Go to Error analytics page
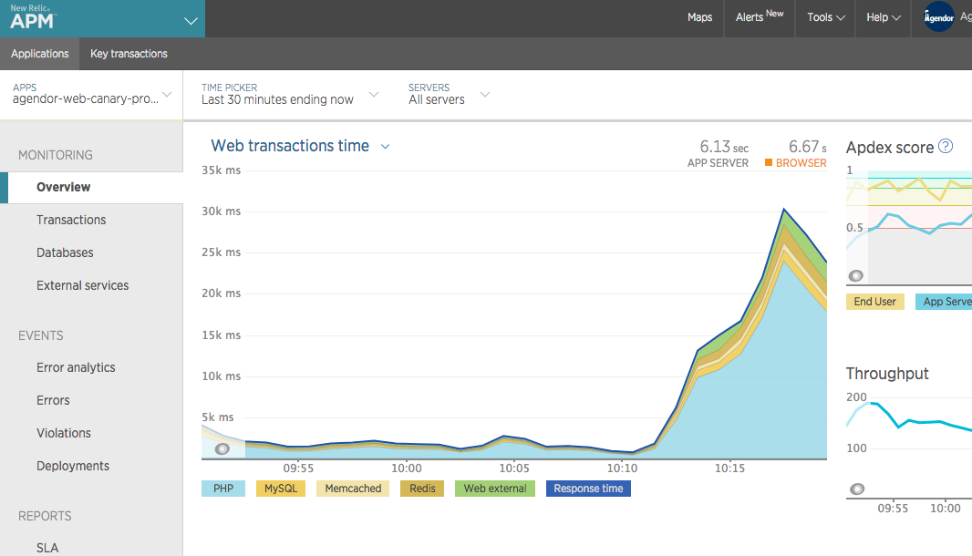Image resolution: width=972 pixels, height=556 pixels. (76, 367)
